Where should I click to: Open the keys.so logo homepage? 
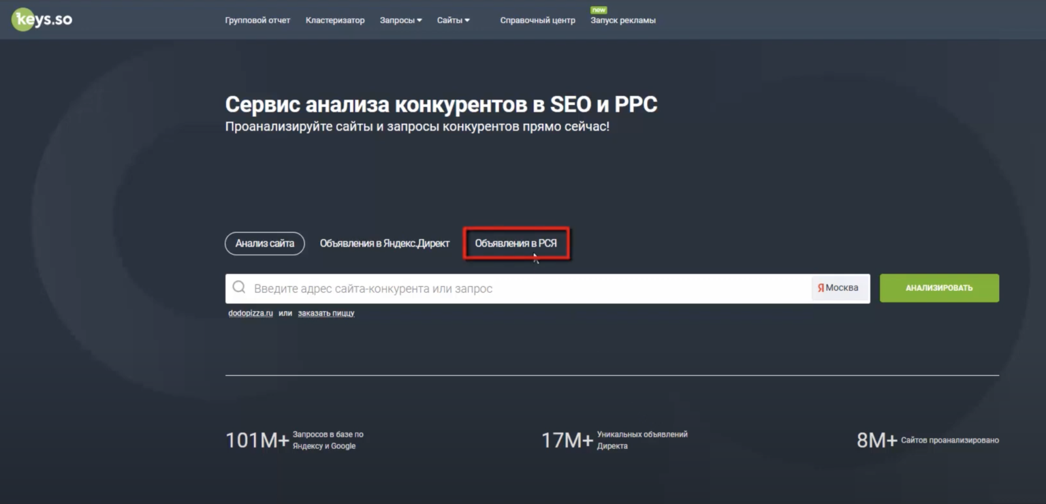click(x=42, y=20)
